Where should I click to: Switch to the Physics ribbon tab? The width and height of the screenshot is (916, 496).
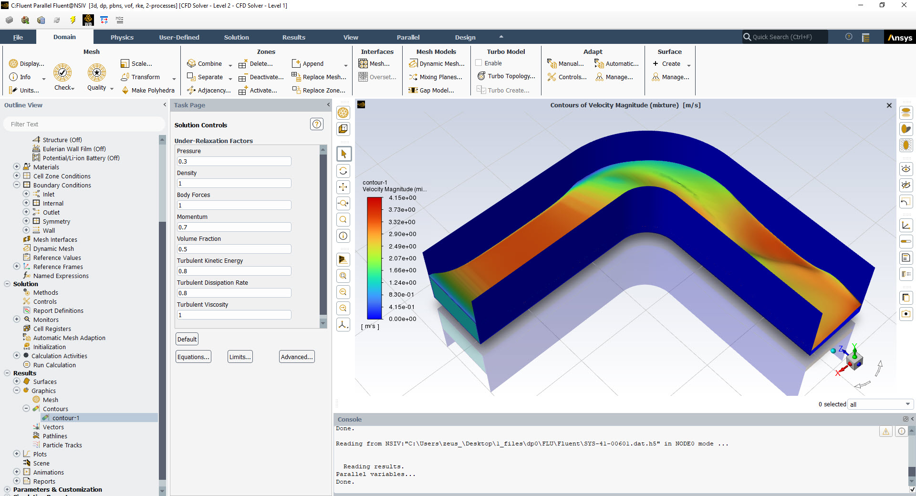pyautogui.click(x=122, y=37)
